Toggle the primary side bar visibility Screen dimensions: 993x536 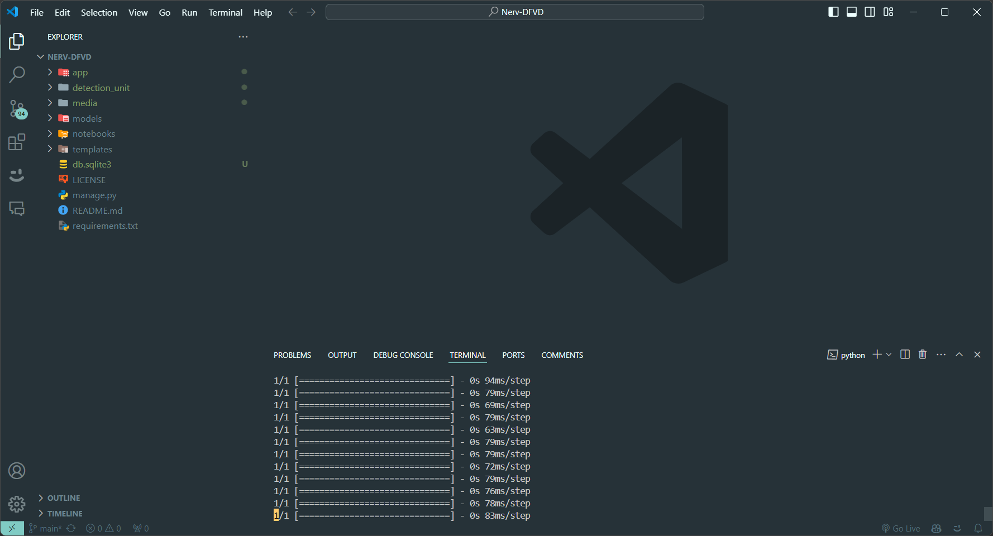point(833,12)
